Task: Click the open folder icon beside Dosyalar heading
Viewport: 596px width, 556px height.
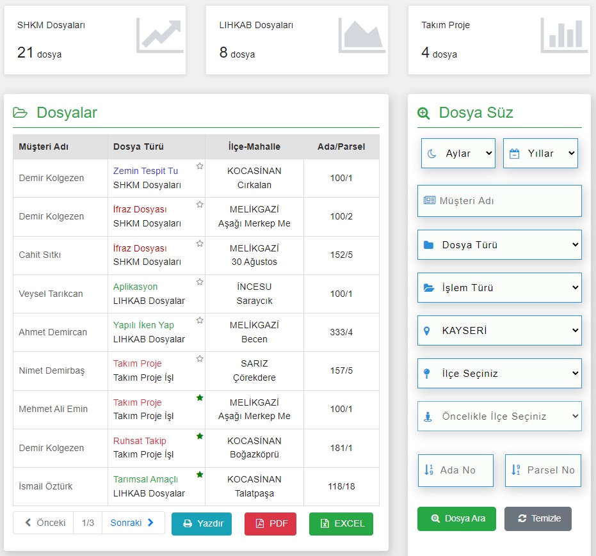Action: (x=20, y=113)
